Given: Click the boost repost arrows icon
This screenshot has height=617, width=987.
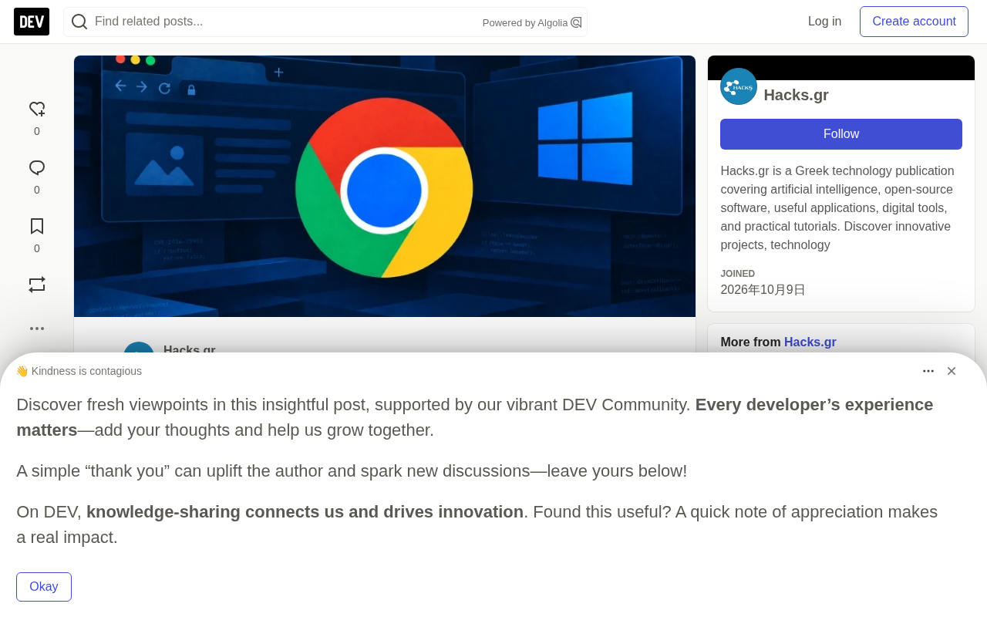Looking at the screenshot, I should 37,285.
